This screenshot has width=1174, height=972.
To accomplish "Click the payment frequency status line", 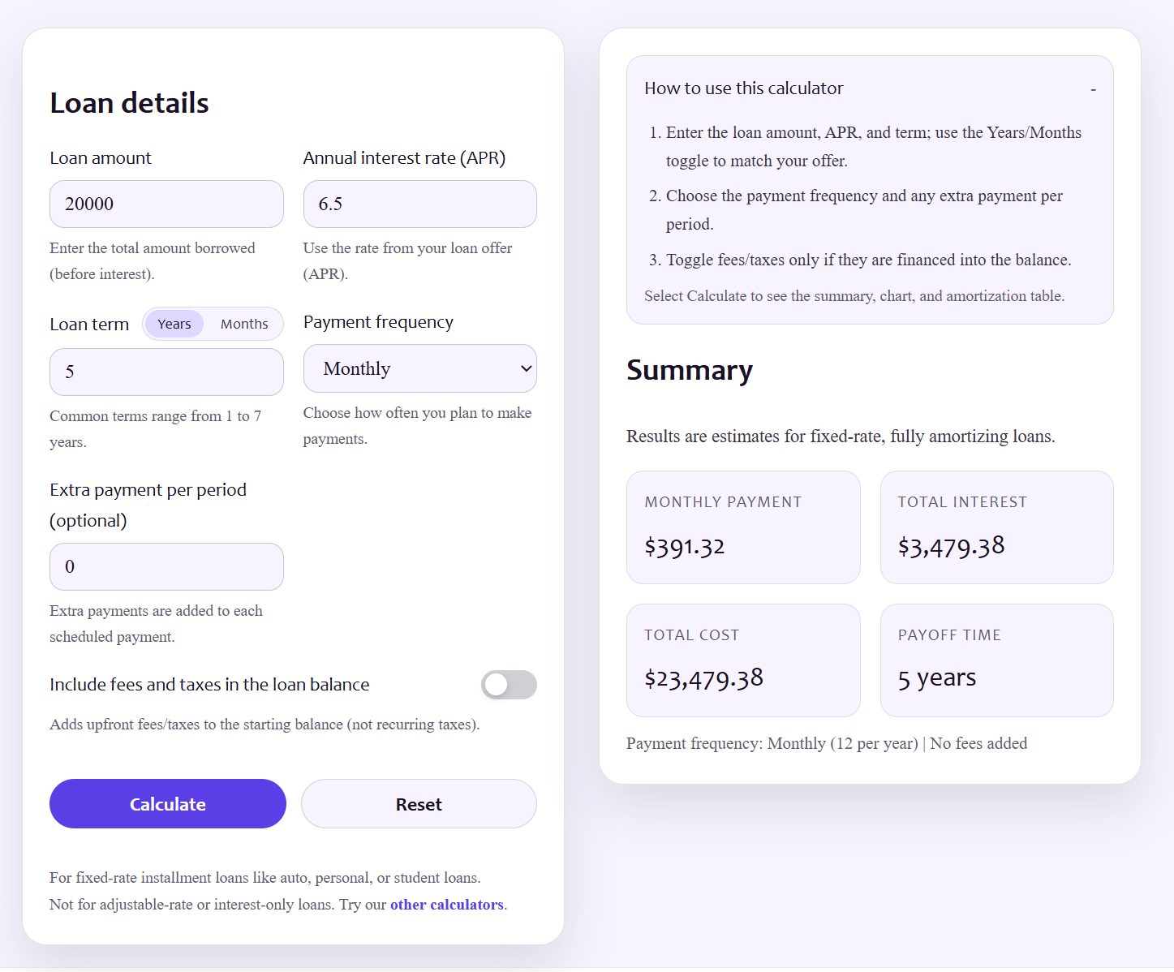I will tap(826, 743).
